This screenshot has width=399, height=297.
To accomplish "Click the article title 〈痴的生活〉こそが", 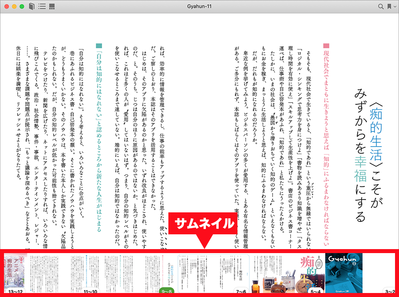I will pos(375,155).
